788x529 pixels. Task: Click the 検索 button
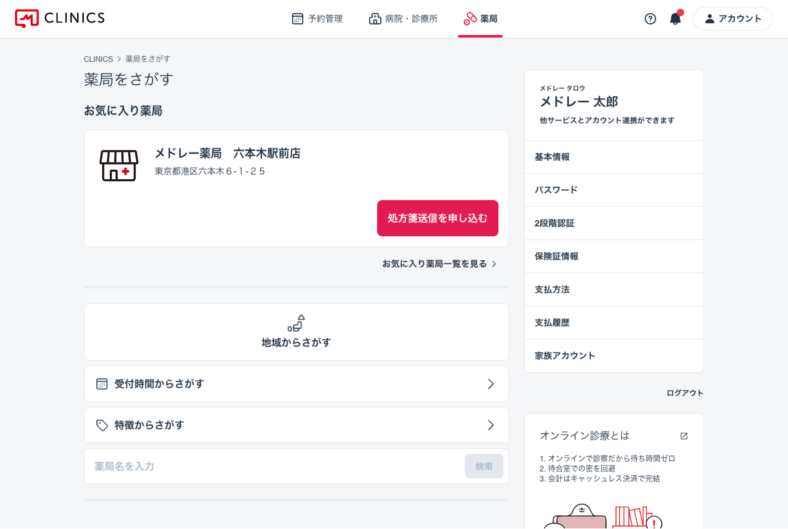[484, 466]
